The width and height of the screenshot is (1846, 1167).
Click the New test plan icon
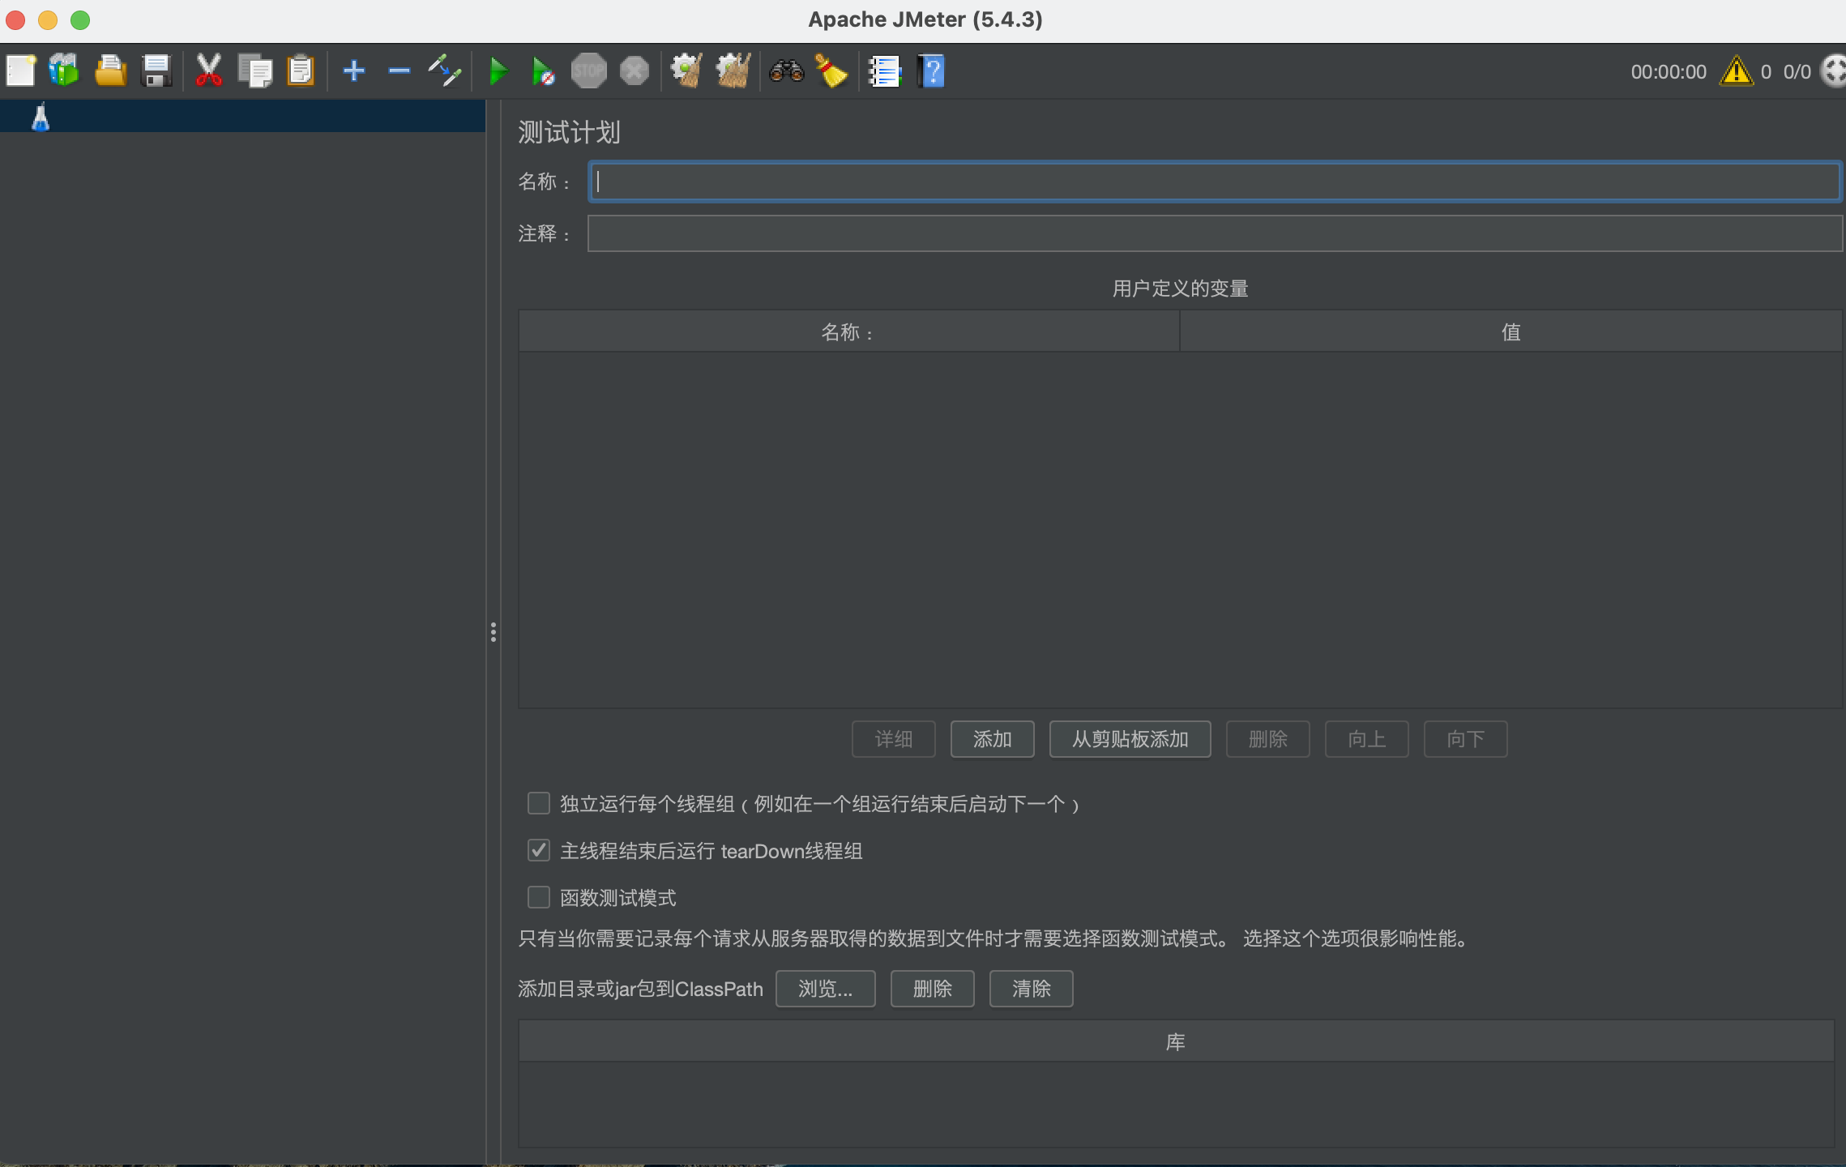tap(21, 71)
